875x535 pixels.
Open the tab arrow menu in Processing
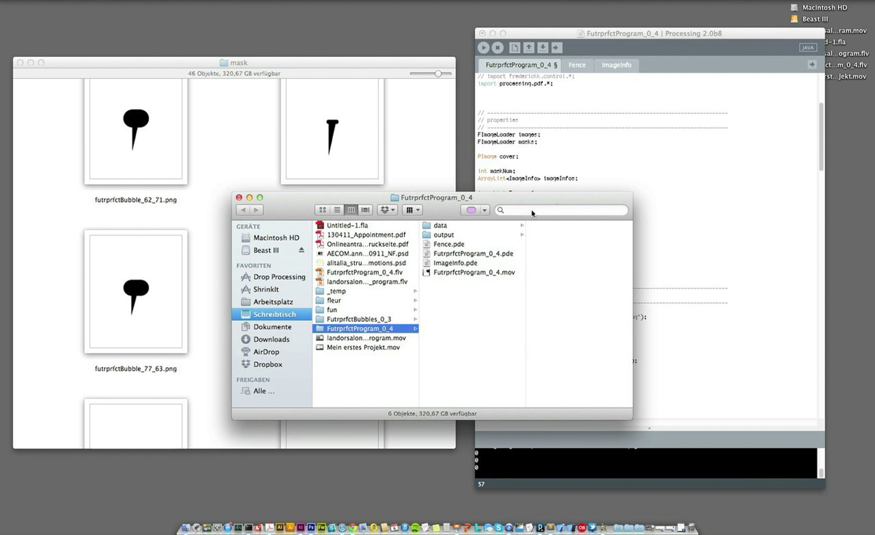tap(812, 65)
